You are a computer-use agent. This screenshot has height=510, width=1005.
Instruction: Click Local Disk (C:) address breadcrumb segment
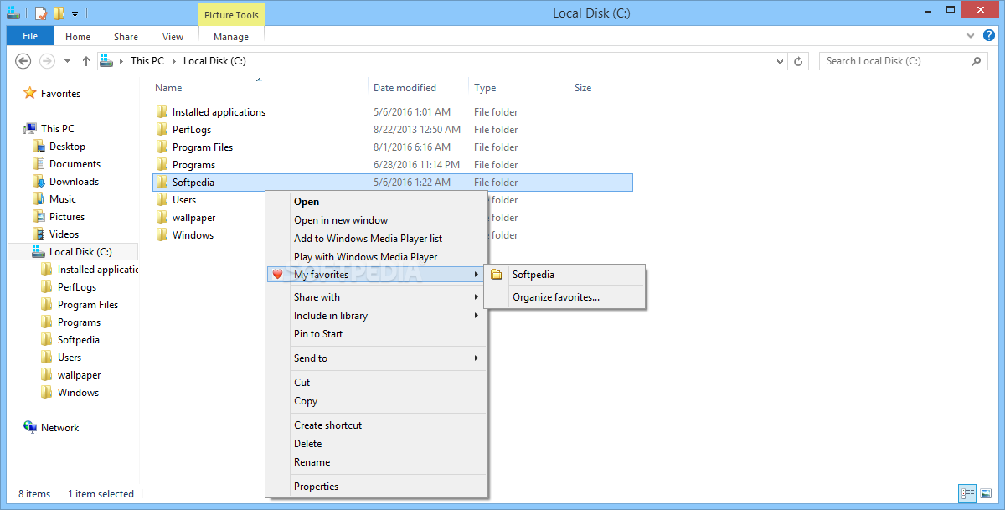tap(214, 61)
